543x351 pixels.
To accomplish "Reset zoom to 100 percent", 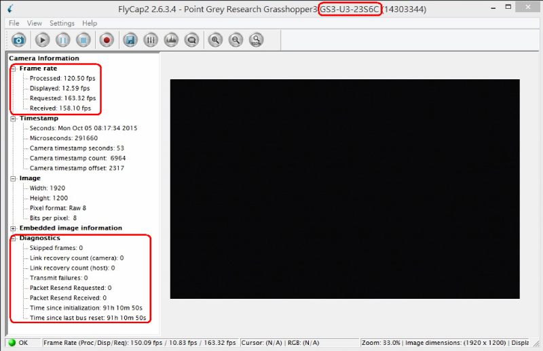I will (x=256, y=40).
